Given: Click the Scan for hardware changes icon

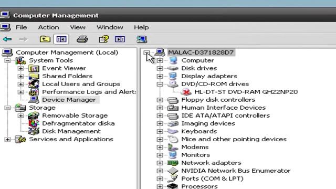Looking at the screenshot, I should tap(142, 39).
